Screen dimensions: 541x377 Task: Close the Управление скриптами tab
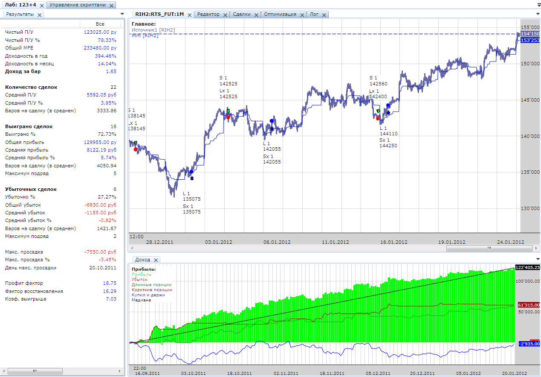(111, 6)
